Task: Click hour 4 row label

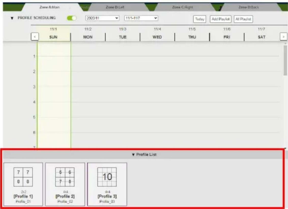Action: point(34,102)
